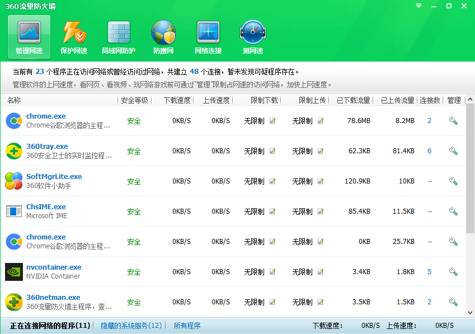Edit download limit for ChsIME.exe
Viewport: 475px width, 334px height.
[272, 211]
